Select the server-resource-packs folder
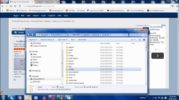This screenshot has width=179, height=100. pos(76,83)
